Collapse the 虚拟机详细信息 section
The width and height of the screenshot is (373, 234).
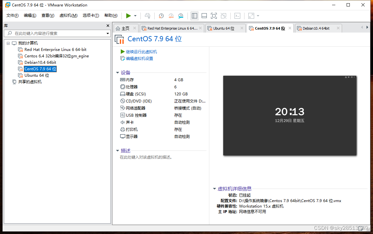pyautogui.click(x=214, y=189)
